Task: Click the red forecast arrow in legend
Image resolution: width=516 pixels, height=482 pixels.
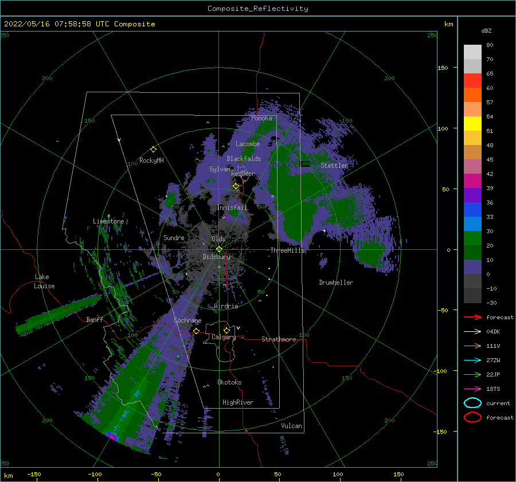Action: click(472, 317)
